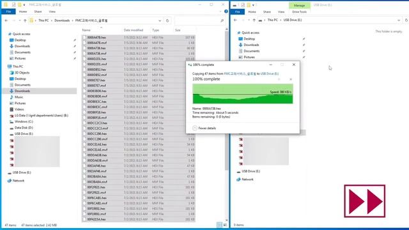
Task: Select This PC breadcrumb in USB Drive window
Action: pos(273,20)
